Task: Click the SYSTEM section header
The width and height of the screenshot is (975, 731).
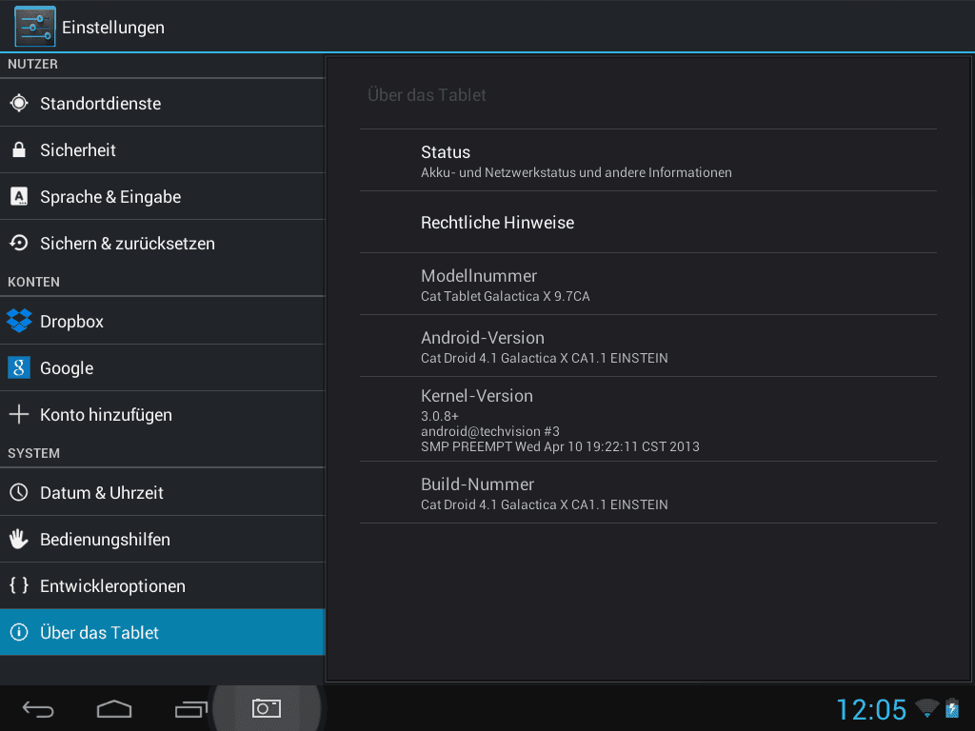Action: pyautogui.click(x=33, y=453)
